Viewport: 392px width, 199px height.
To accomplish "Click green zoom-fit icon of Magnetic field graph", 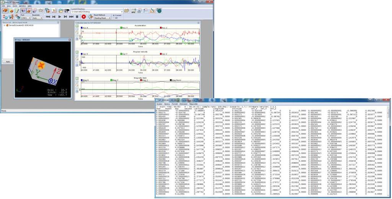I will coord(77,78).
